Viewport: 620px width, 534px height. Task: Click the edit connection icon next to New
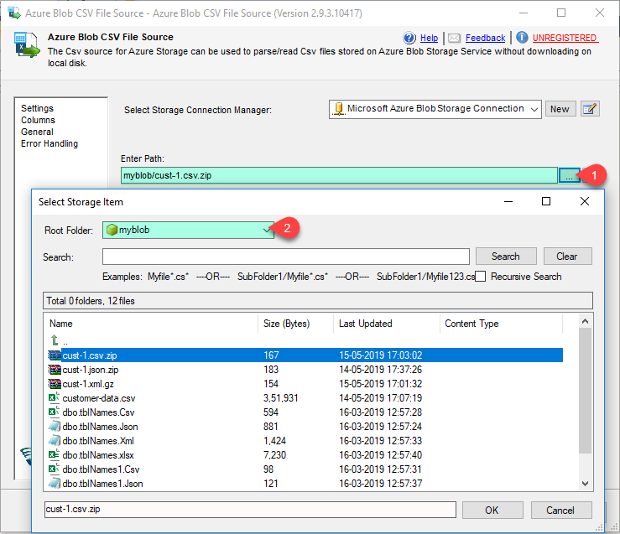590,109
